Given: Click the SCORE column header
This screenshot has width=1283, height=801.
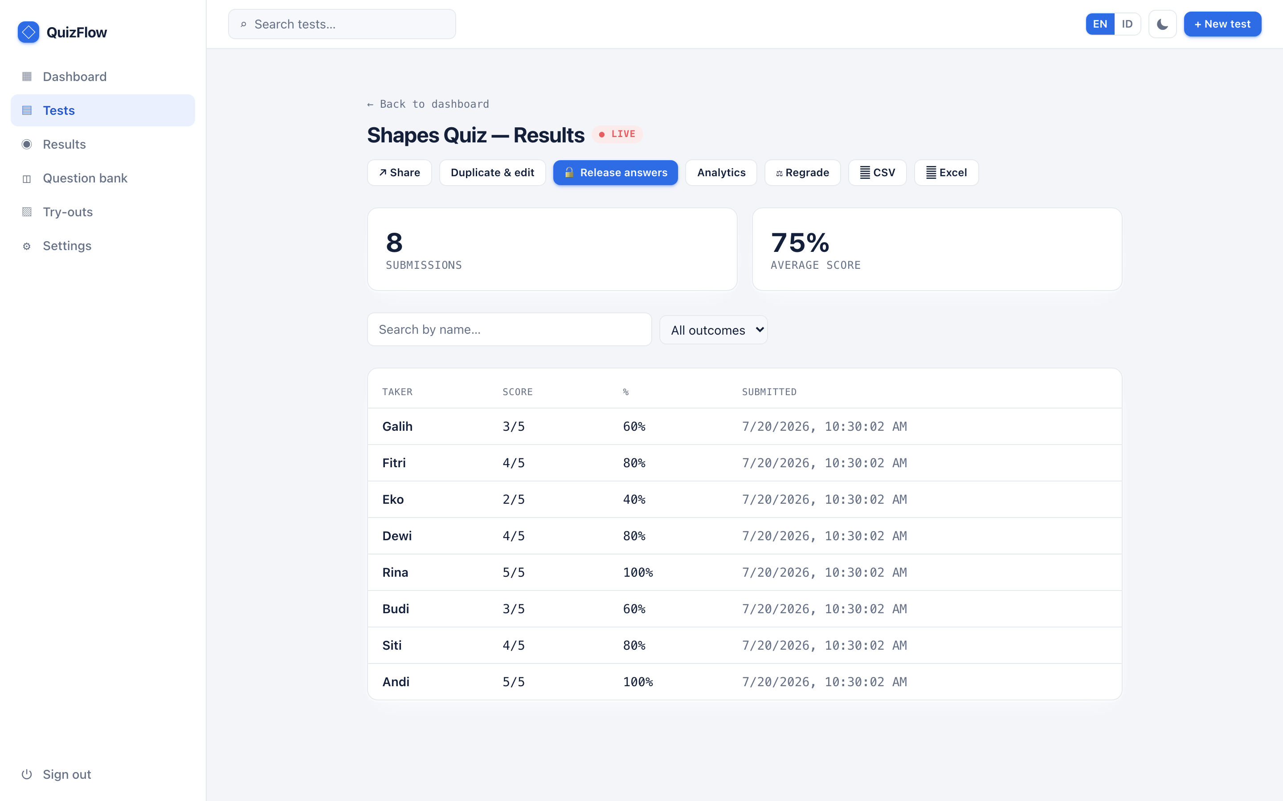Looking at the screenshot, I should click(x=518, y=392).
